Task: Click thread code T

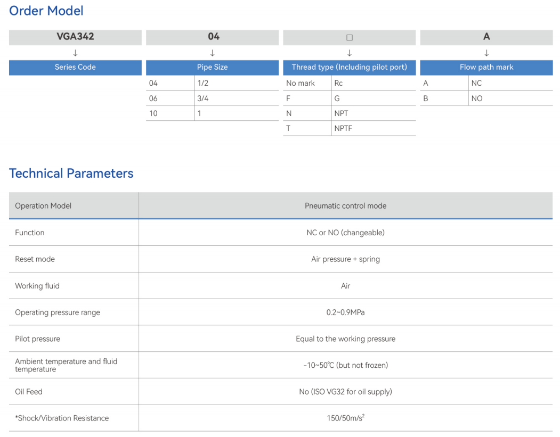Action: pos(288,128)
